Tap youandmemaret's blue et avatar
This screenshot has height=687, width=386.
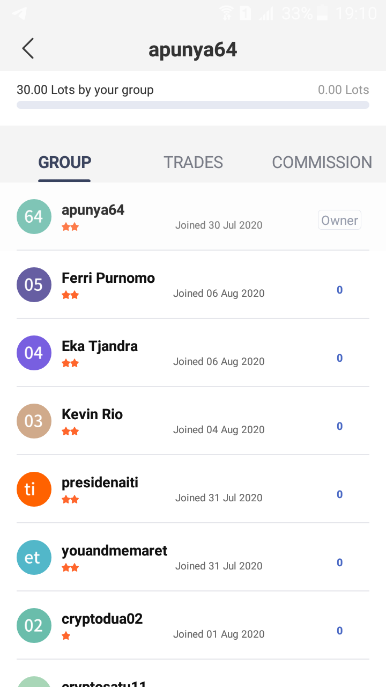(34, 557)
